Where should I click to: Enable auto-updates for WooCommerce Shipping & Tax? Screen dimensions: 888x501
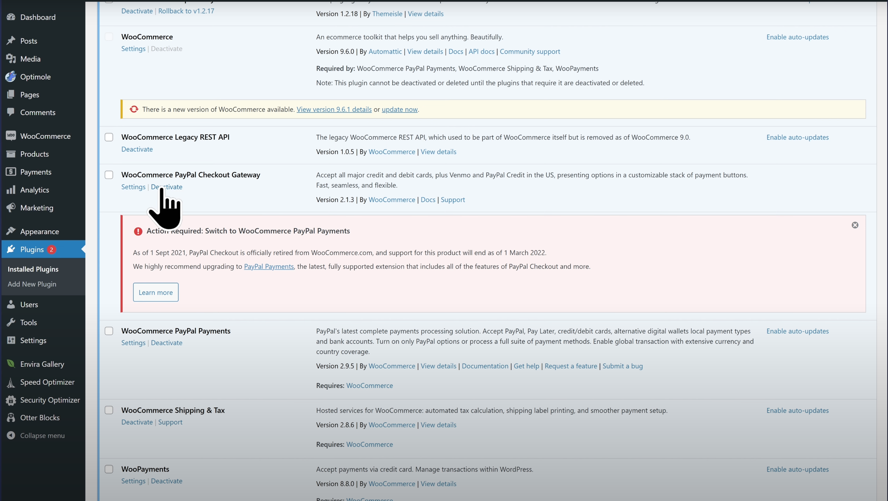pyautogui.click(x=797, y=410)
